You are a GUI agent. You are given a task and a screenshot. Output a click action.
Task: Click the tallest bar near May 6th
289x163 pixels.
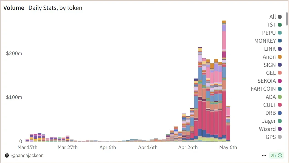(224, 81)
